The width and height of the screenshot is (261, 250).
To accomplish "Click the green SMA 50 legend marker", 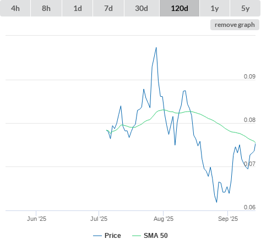I will tap(137, 236).
